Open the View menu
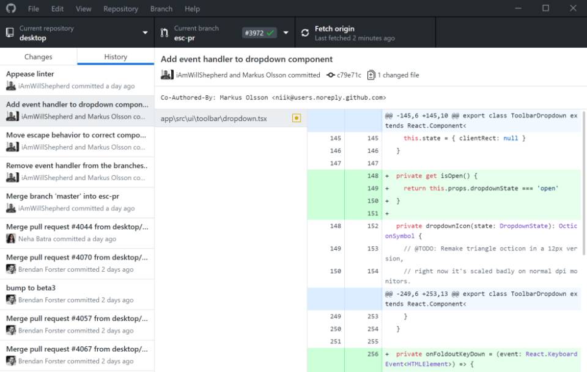 pos(84,9)
